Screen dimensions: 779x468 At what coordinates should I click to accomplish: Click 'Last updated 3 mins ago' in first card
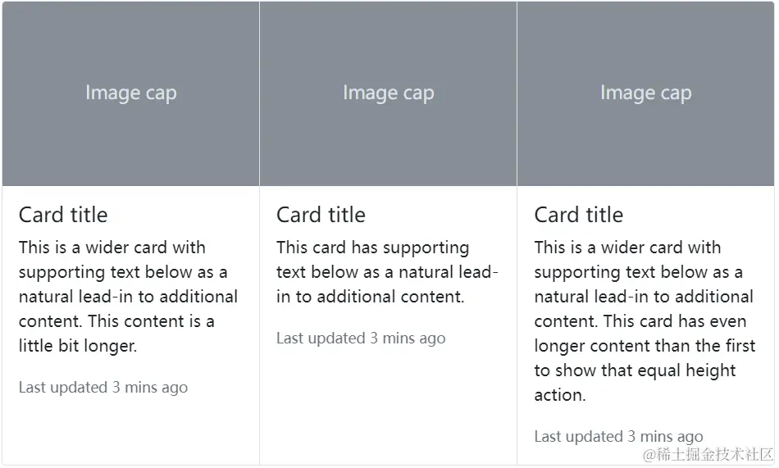(x=103, y=387)
